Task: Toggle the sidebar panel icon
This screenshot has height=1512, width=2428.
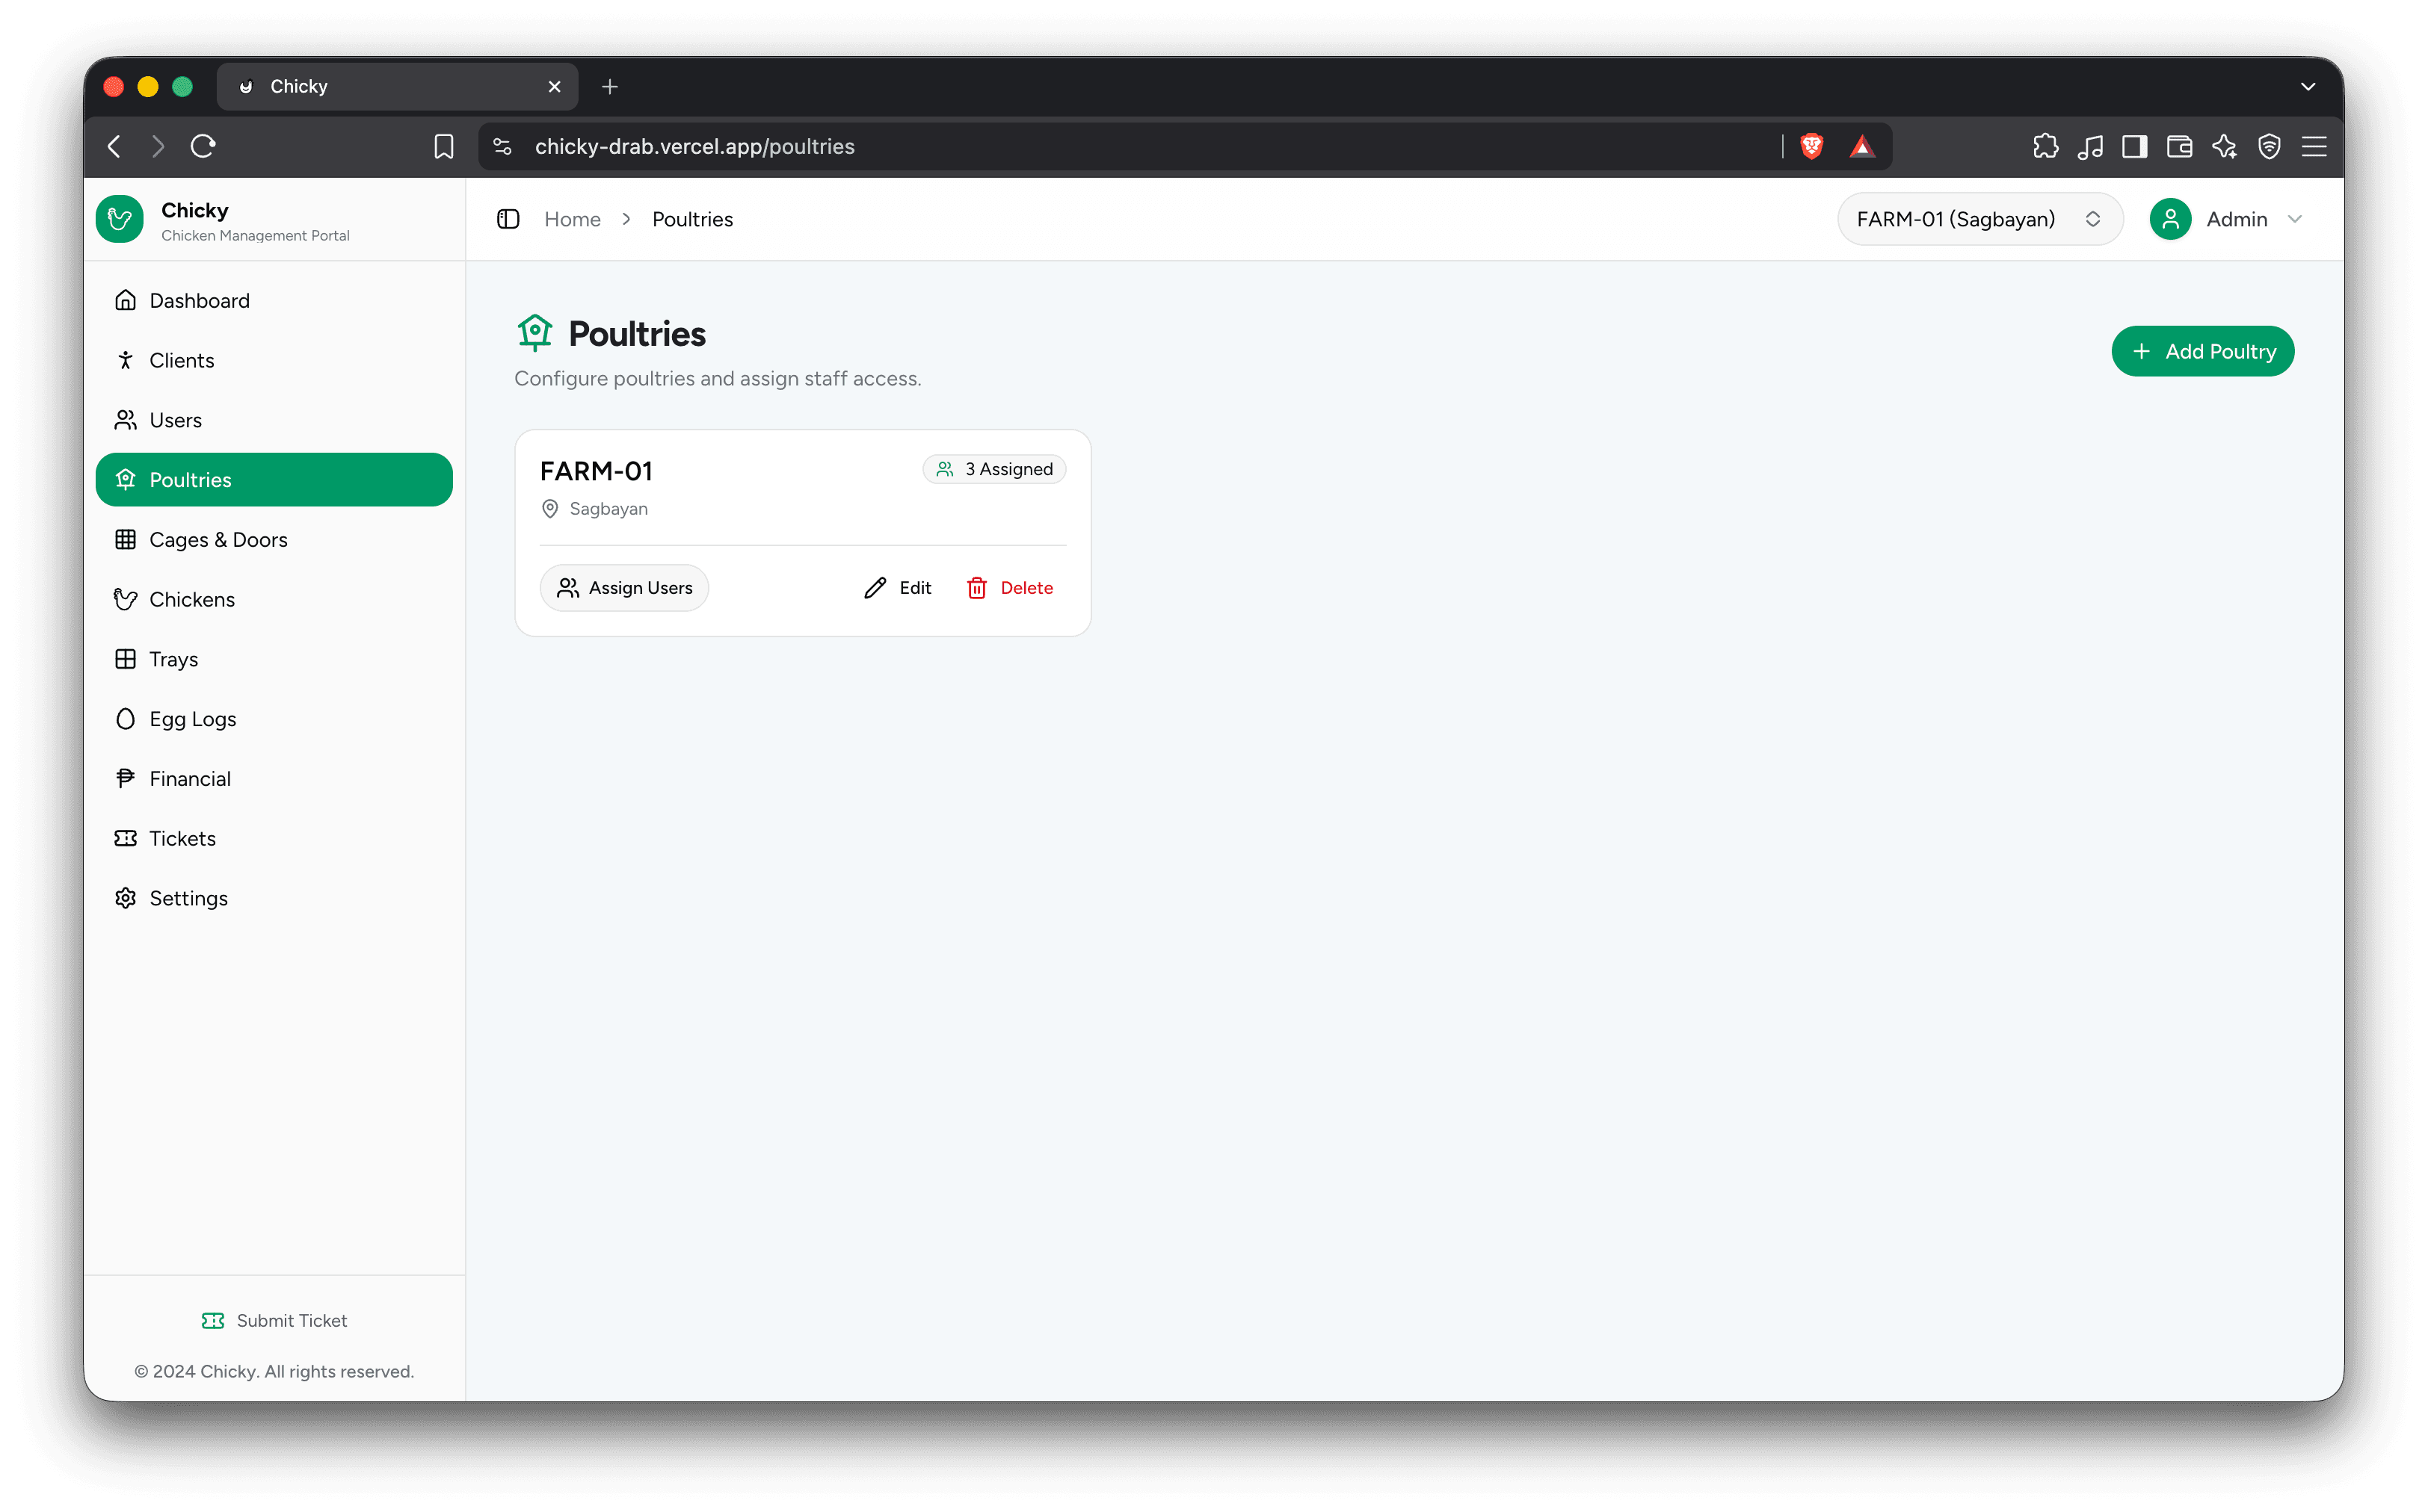Action: point(508,219)
